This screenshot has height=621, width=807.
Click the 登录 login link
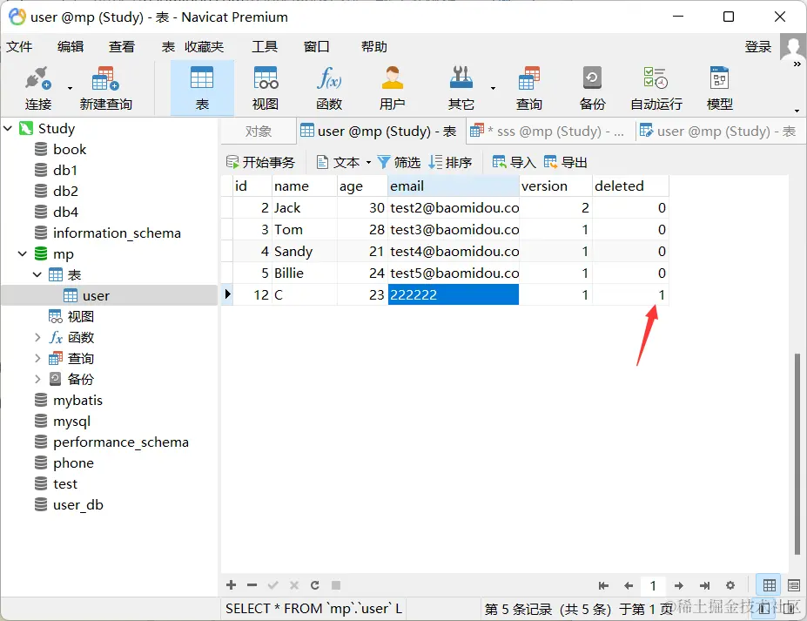pos(758,47)
